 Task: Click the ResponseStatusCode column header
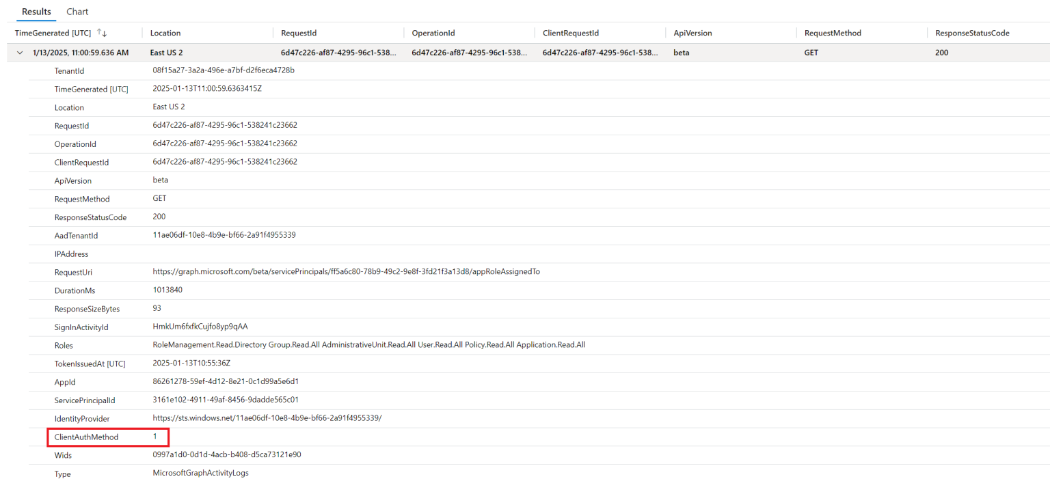point(972,33)
